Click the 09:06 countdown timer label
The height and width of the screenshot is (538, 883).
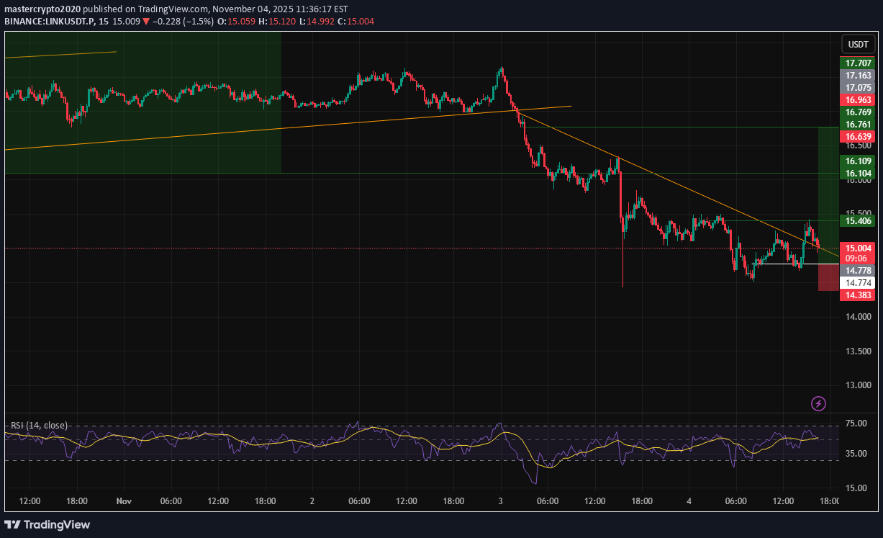[858, 259]
